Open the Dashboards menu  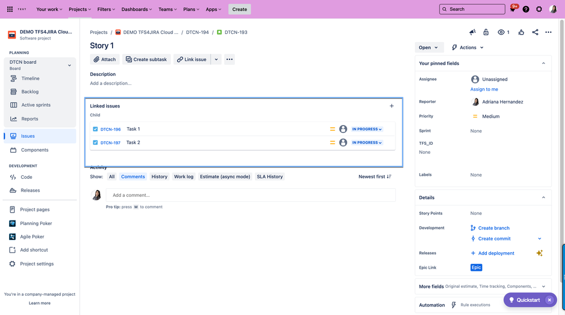point(136,10)
